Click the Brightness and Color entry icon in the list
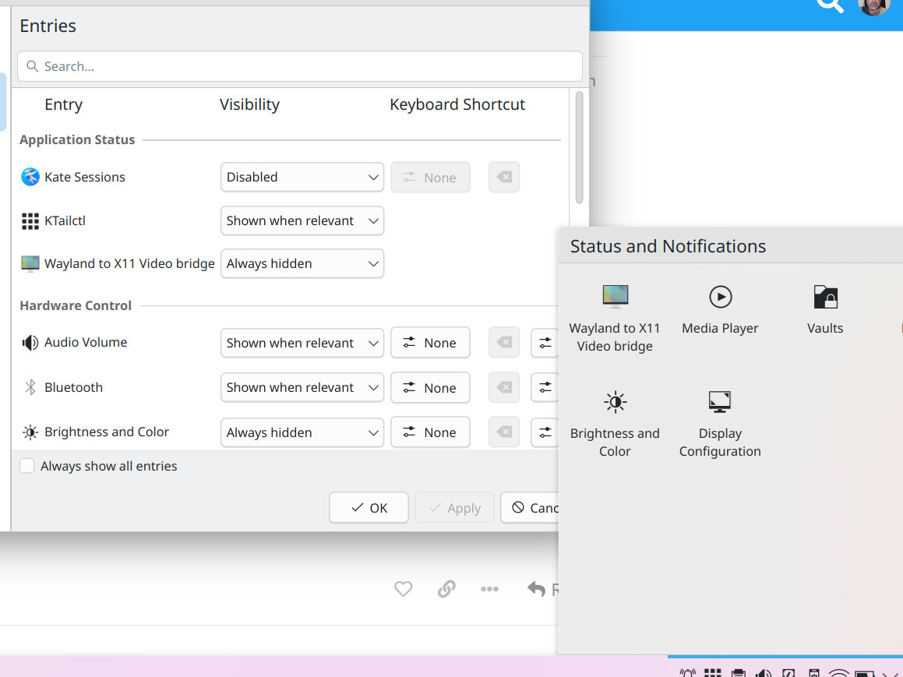 pyautogui.click(x=30, y=432)
